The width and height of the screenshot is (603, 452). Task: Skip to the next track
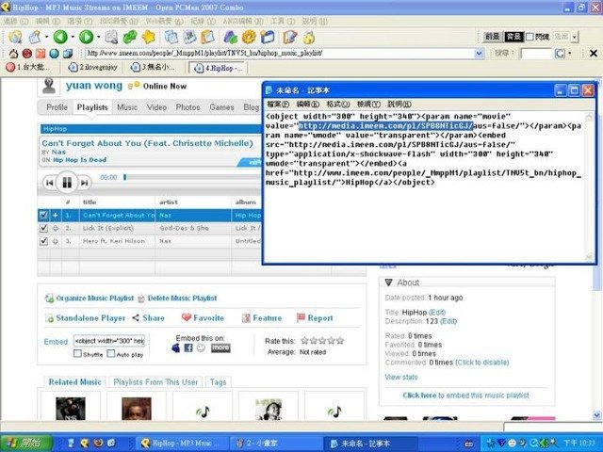84,183
